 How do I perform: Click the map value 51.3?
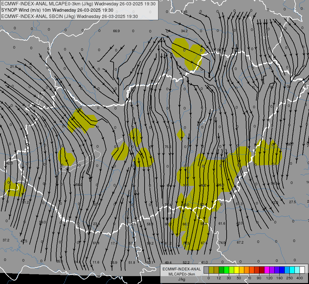(x=239, y=204)
